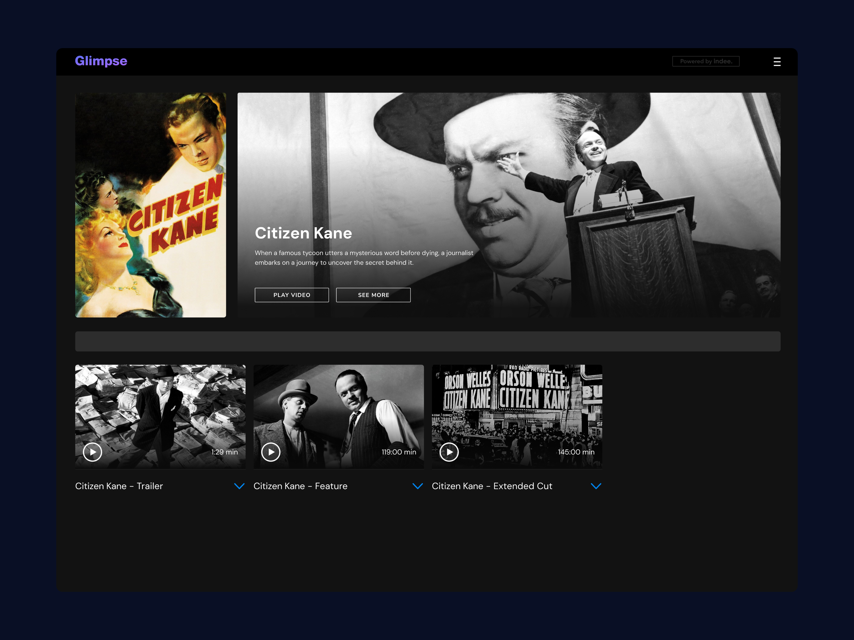This screenshot has width=854, height=640.
Task: Click the Citizen Kane heading in banner
Action: coord(304,233)
